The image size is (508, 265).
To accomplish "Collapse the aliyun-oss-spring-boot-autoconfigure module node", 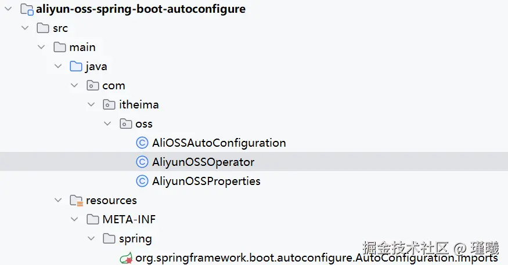I will coord(8,9).
